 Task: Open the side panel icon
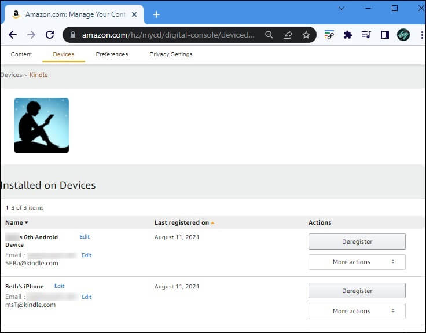point(385,35)
